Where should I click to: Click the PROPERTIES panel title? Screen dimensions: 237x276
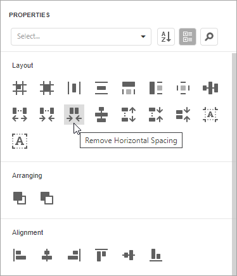[x=29, y=15]
